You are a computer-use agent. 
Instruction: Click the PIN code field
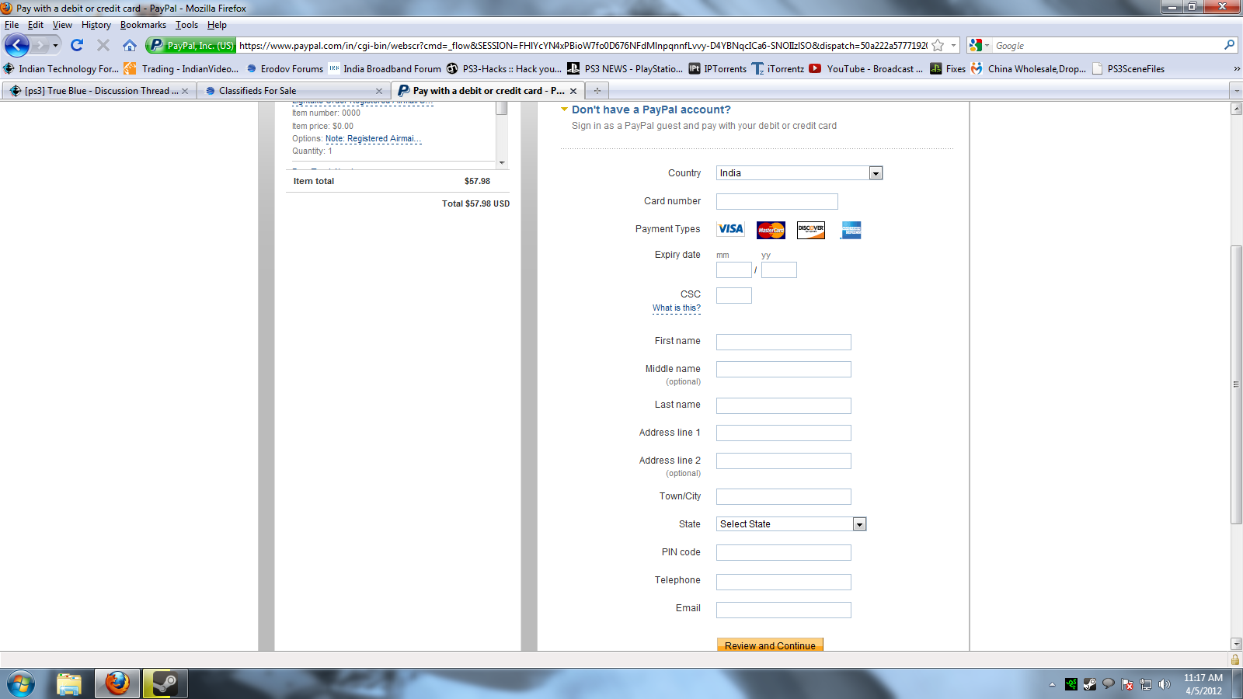coord(784,553)
